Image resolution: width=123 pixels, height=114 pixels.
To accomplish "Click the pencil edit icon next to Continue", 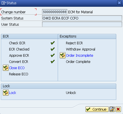I will coord(112,109).
